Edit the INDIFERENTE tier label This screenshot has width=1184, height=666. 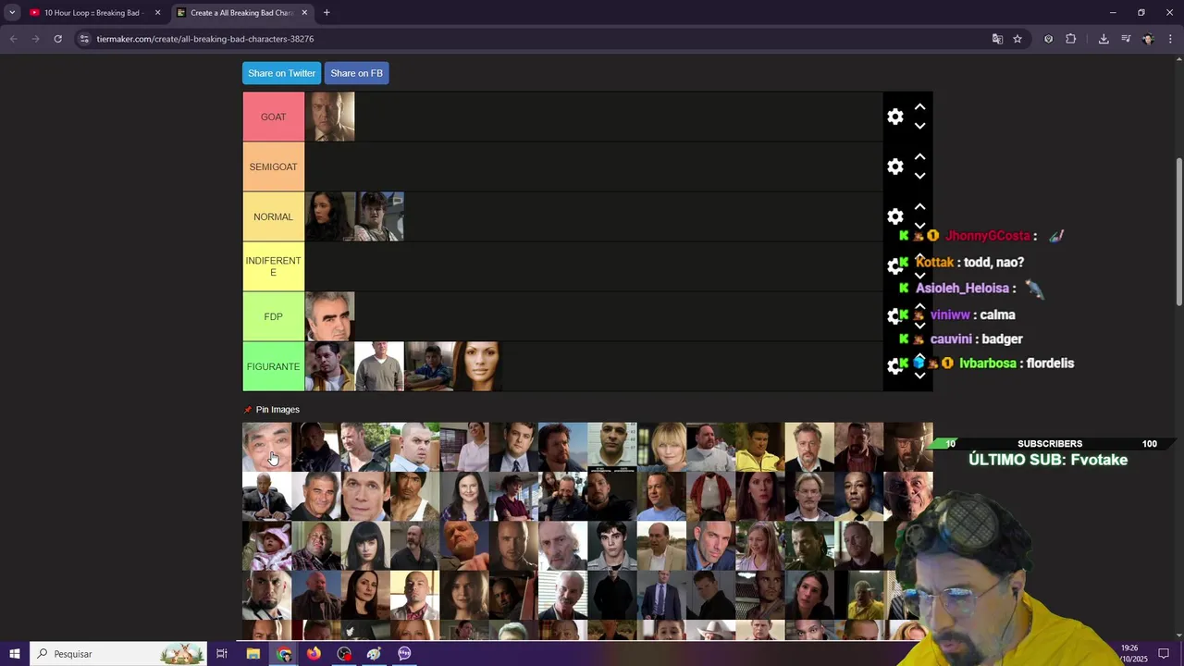pyautogui.click(x=273, y=266)
